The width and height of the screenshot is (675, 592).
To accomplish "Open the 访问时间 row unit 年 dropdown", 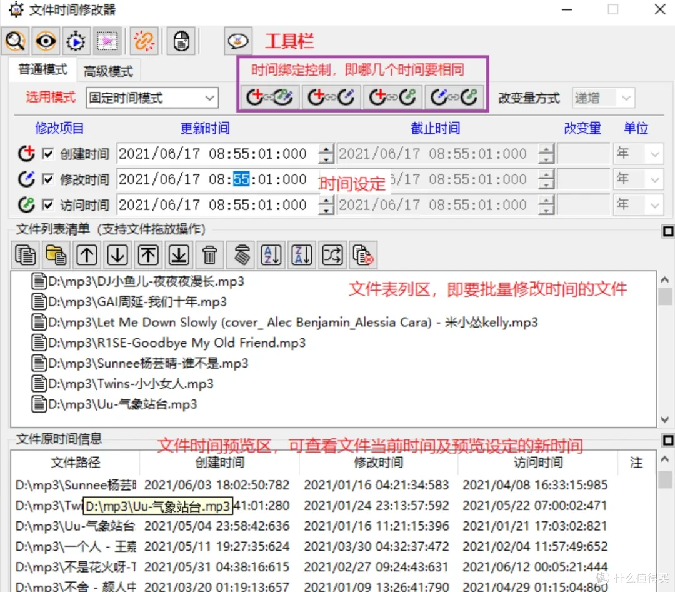I will tap(638, 204).
